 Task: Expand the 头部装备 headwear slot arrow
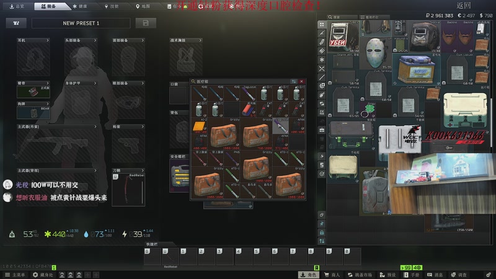(95, 40)
